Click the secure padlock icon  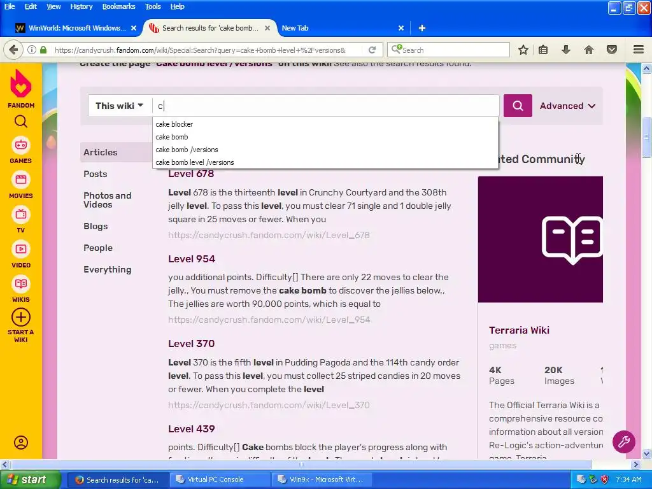click(x=43, y=50)
